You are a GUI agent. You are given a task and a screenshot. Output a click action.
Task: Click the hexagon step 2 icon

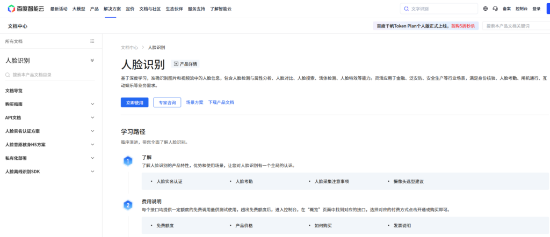128,205
